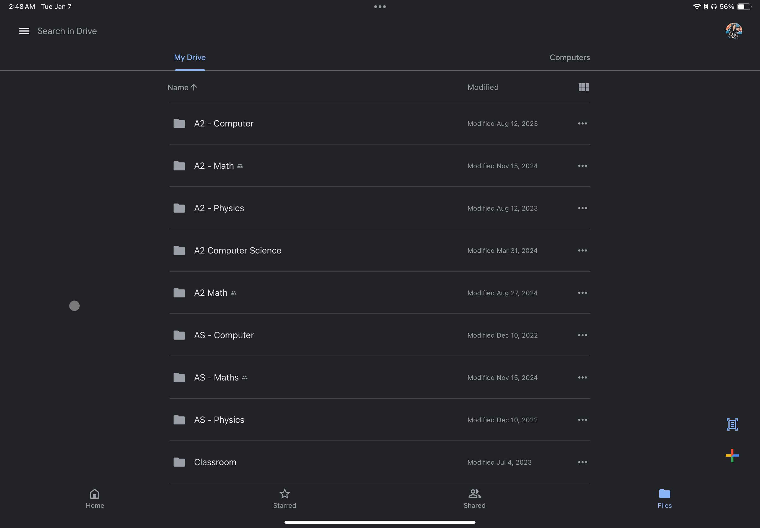The height and width of the screenshot is (528, 760).
Task: Open the A2 - Computer folder
Action: click(x=224, y=123)
